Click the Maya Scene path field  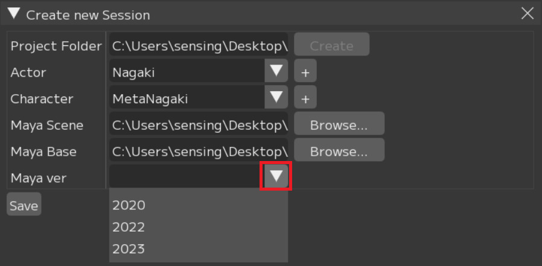199,125
